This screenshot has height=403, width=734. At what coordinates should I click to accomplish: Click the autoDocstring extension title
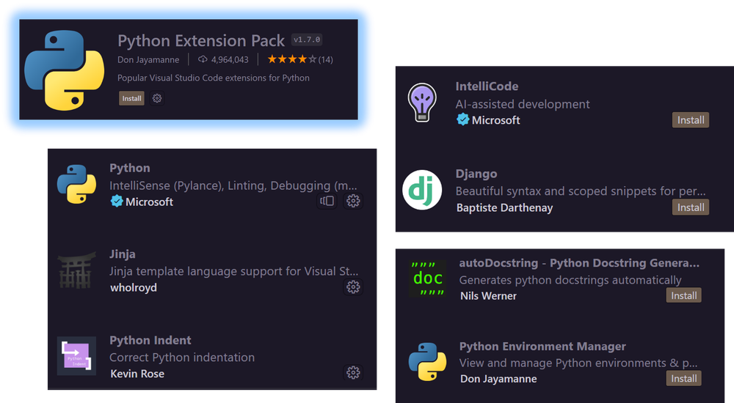(579, 263)
